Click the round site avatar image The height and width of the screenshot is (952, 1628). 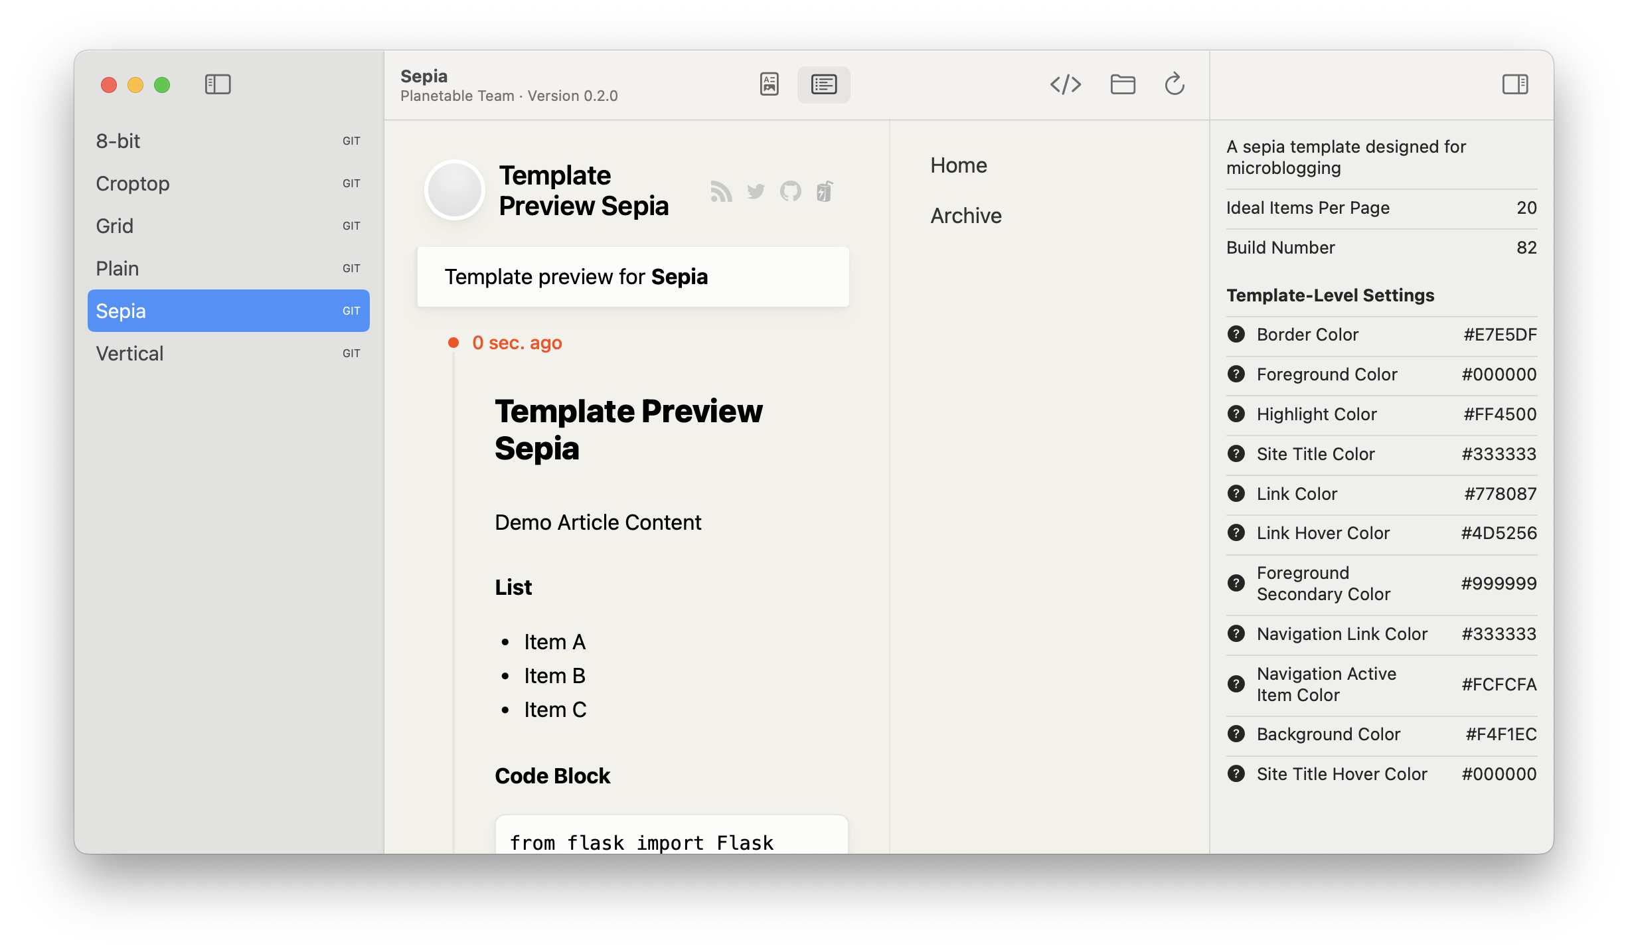point(455,191)
